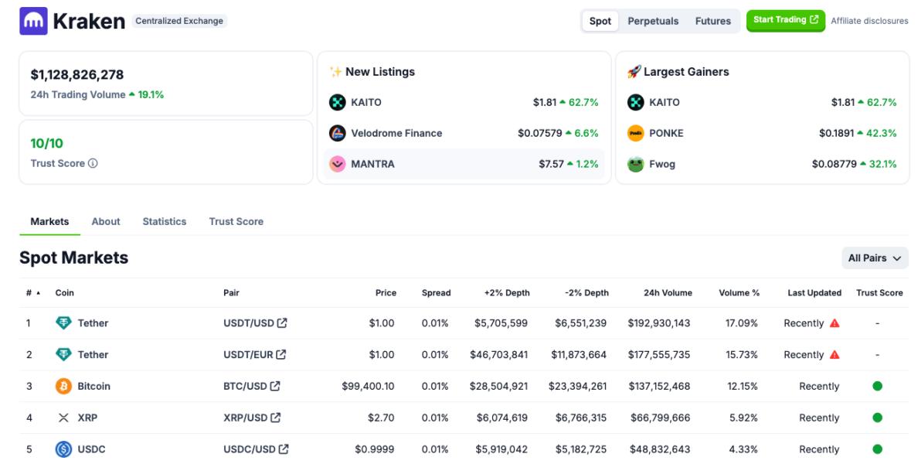
Task: Click the Bitcoin coin icon
Action: click(63, 386)
